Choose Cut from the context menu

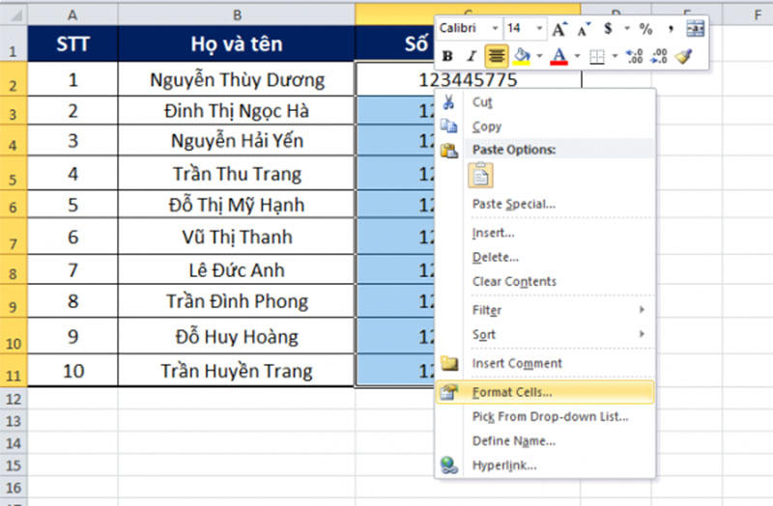(545, 102)
